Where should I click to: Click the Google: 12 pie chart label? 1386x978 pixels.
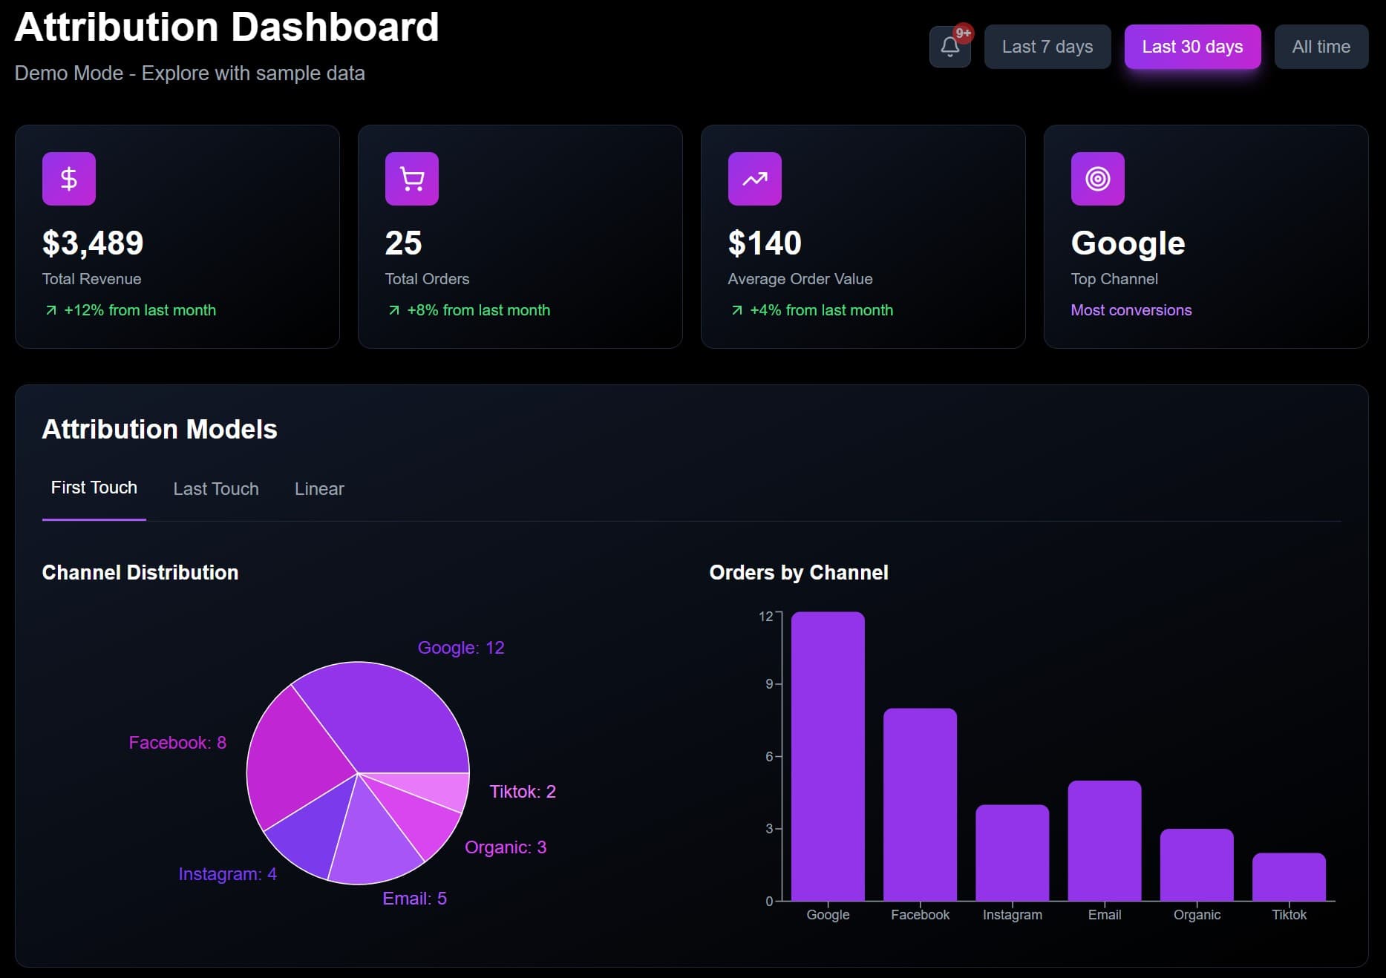[x=460, y=647]
